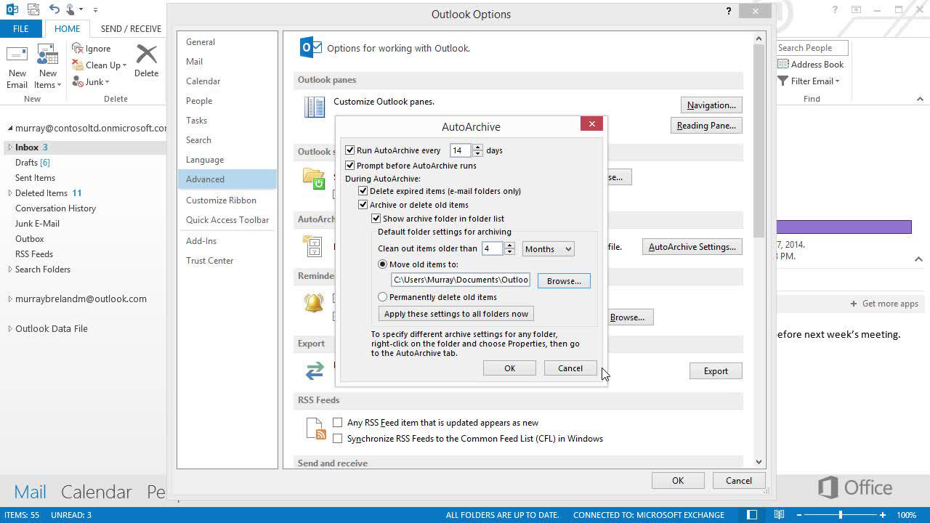Click the Address Book icon
The image size is (930, 523).
click(x=783, y=65)
